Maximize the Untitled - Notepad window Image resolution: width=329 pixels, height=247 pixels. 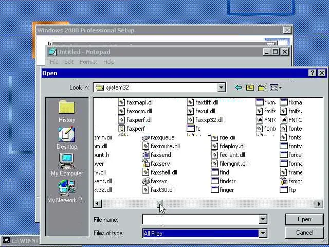276,51
